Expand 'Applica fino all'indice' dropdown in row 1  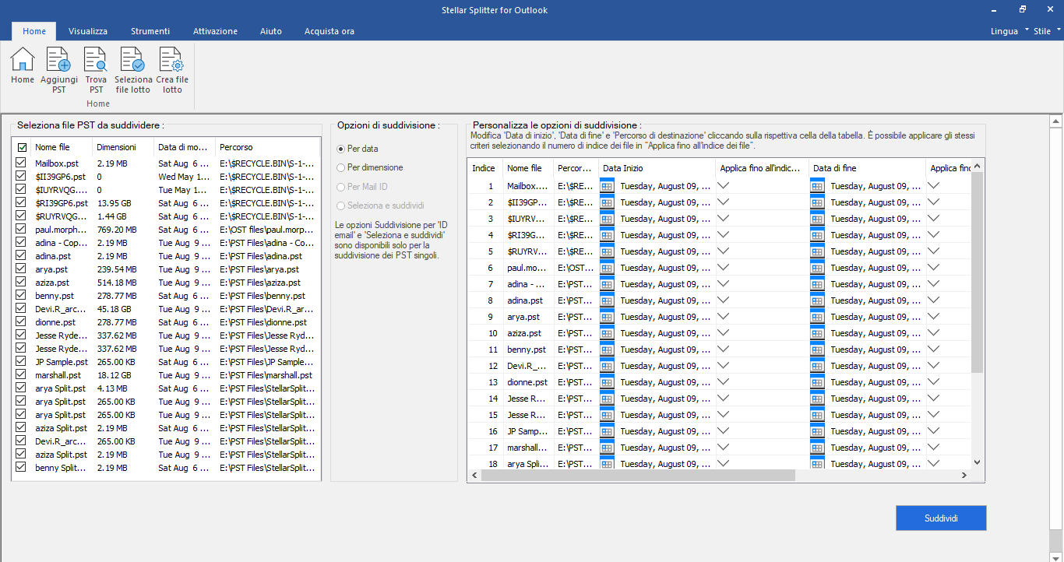coord(724,186)
